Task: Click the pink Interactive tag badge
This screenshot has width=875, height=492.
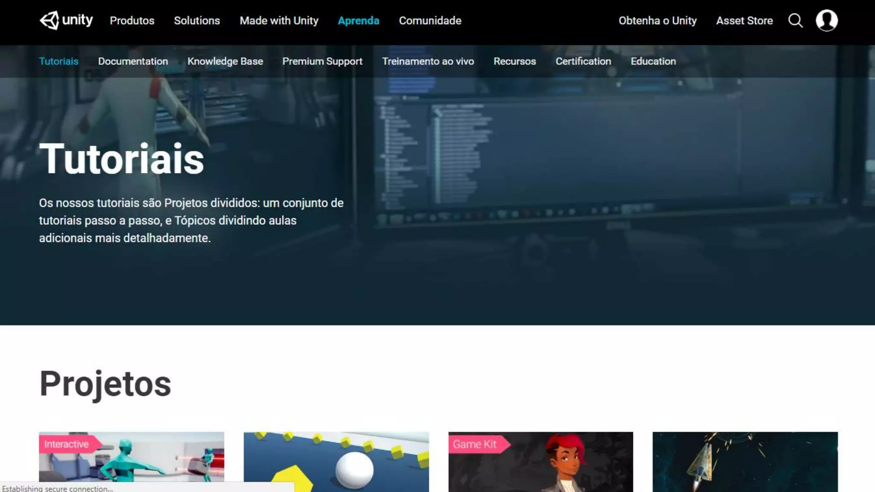Action: click(67, 444)
